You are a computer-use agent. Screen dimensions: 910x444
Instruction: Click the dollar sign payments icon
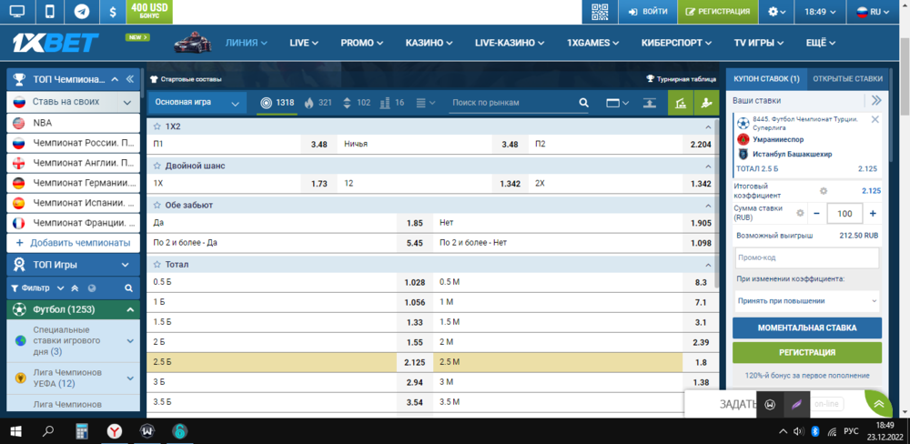[113, 12]
